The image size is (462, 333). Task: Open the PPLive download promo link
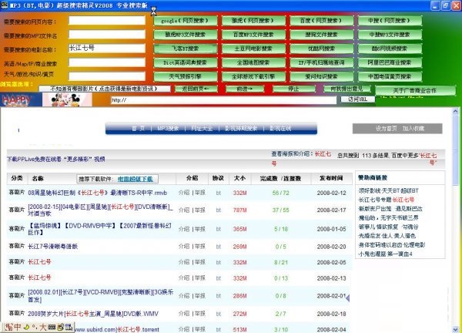coord(56,160)
